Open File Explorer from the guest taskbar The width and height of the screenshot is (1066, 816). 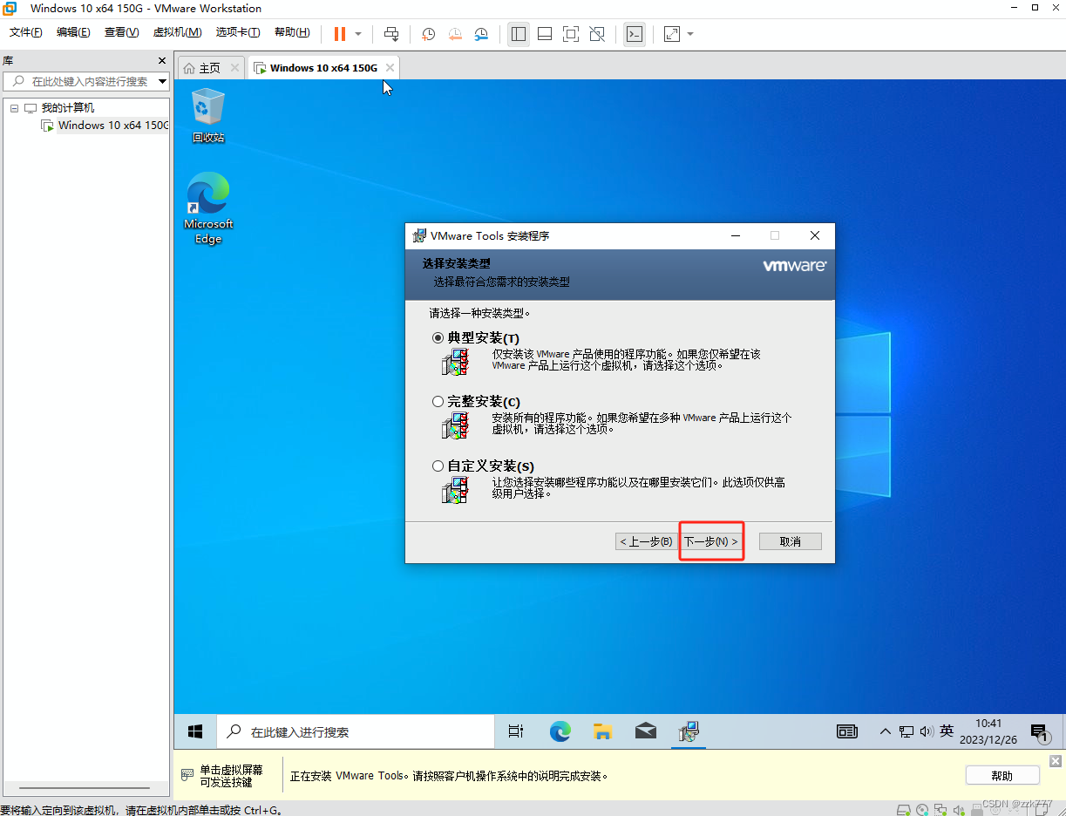pyautogui.click(x=602, y=731)
